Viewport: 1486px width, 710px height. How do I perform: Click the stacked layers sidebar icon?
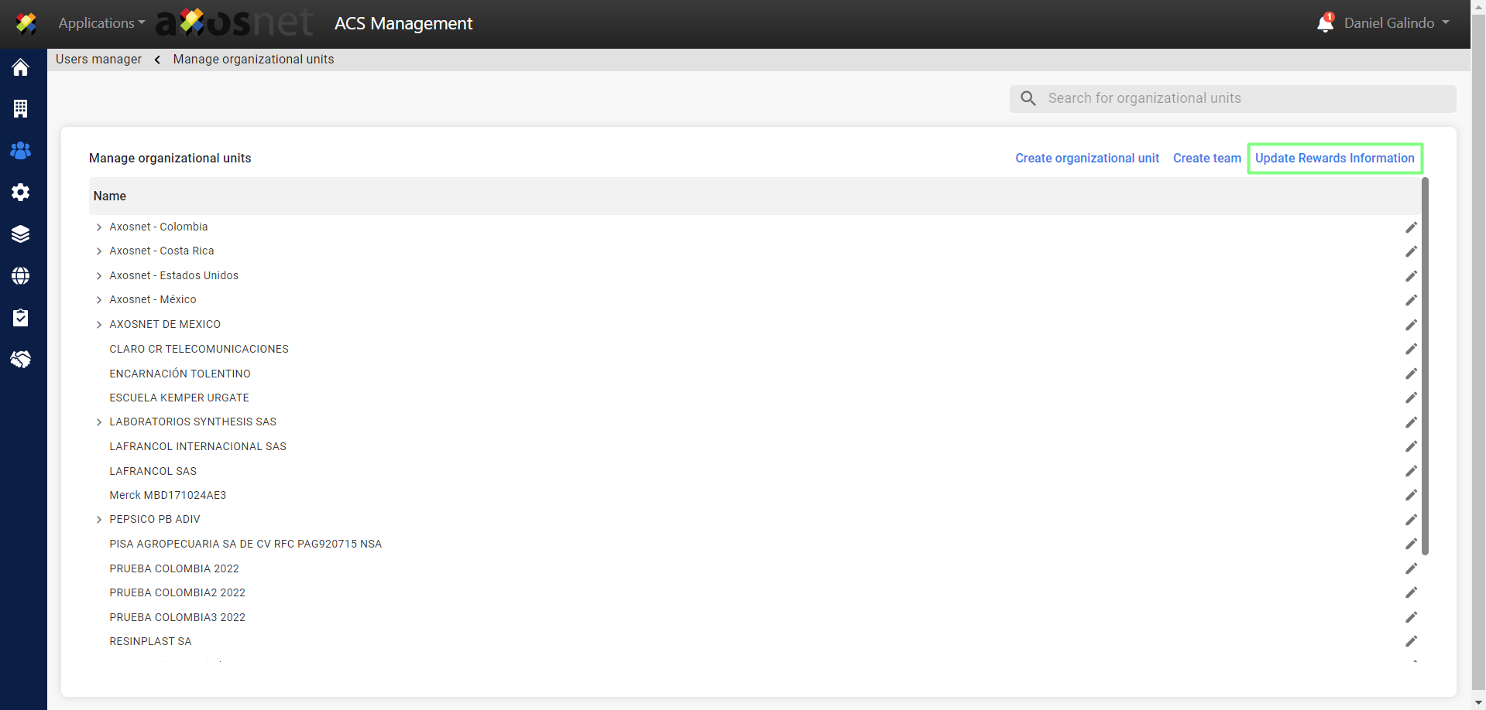point(21,234)
